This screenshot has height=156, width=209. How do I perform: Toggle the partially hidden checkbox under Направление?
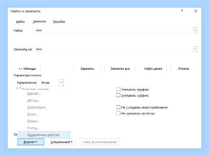(19, 88)
